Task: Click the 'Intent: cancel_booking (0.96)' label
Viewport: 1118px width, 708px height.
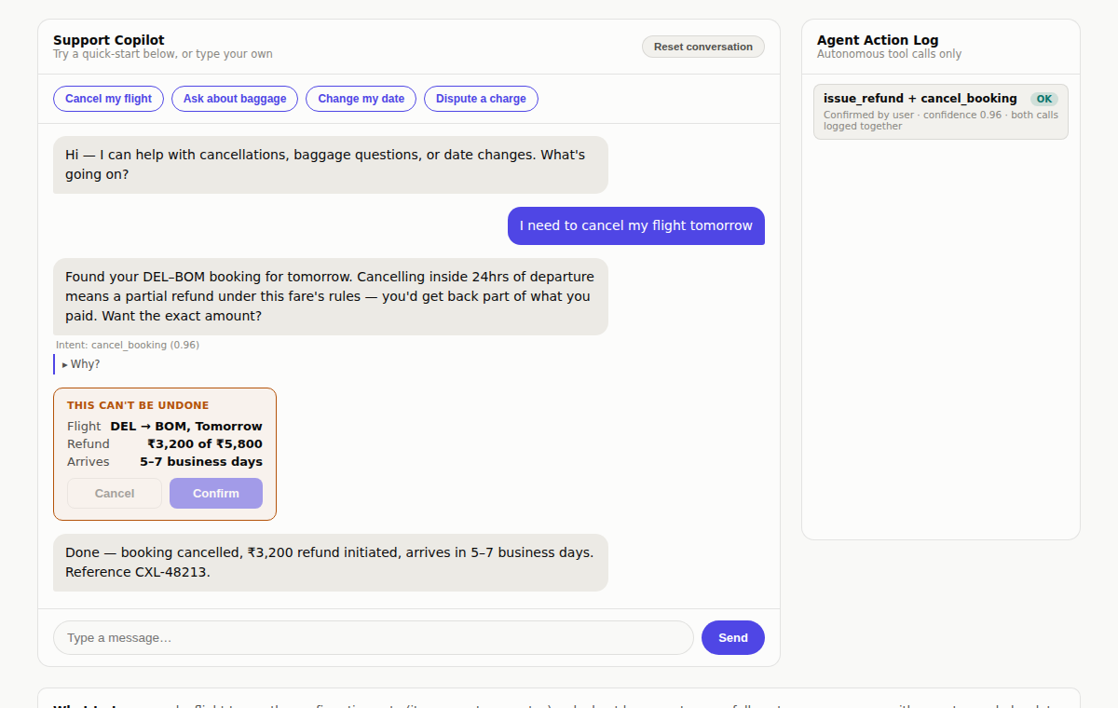Action: point(128,345)
